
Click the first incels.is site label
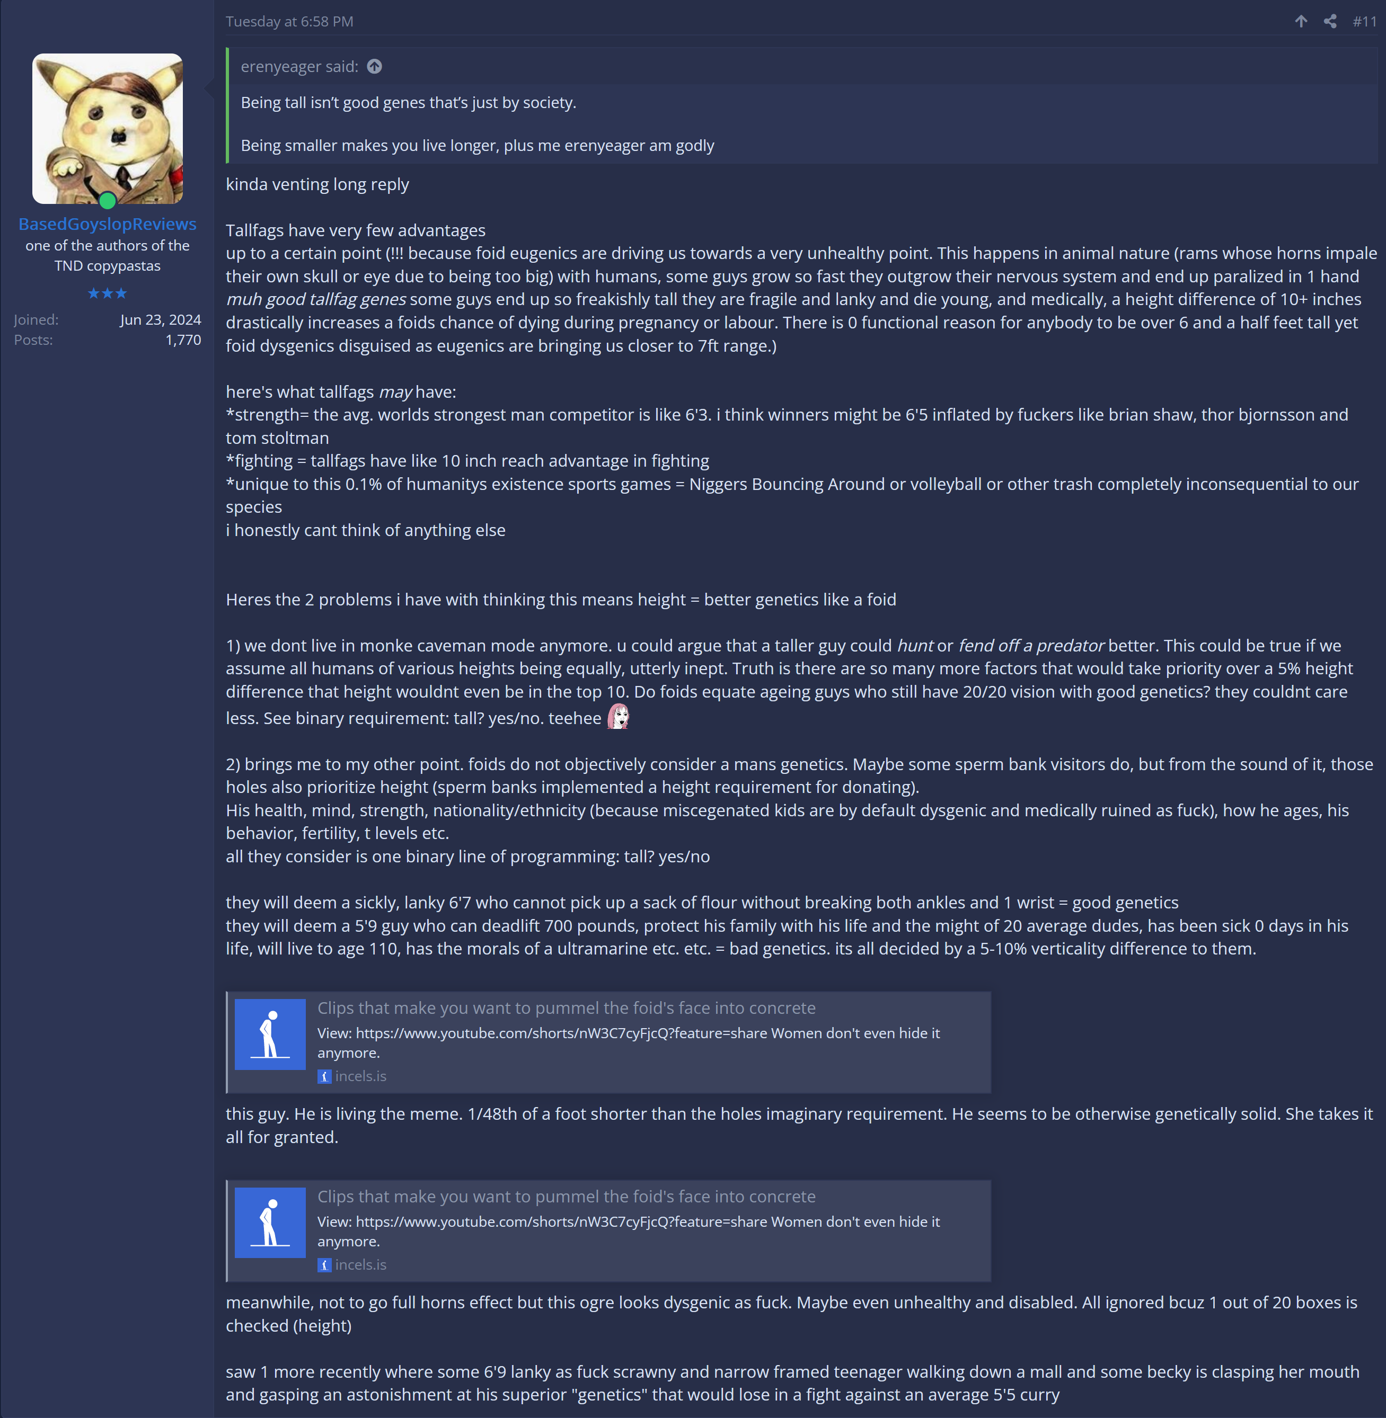(x=361, y=1076)
